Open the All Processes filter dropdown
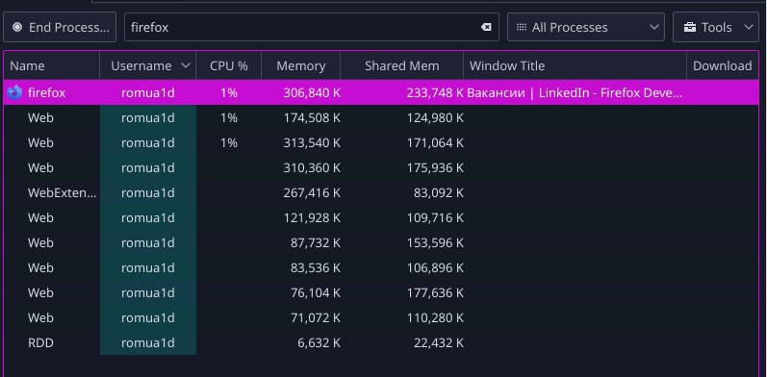 (585, 27)
